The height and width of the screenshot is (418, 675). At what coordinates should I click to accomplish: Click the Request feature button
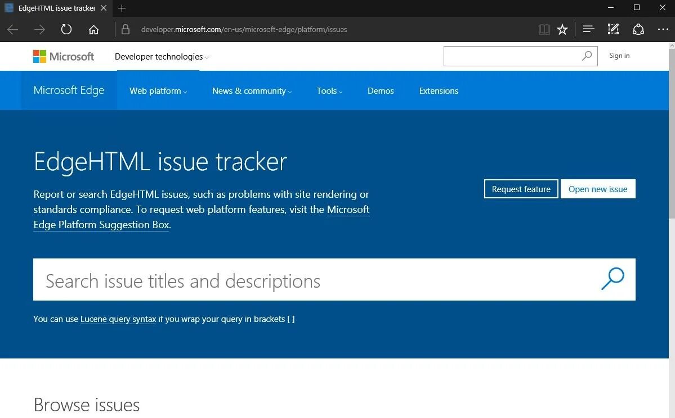[x=521, y=189]
